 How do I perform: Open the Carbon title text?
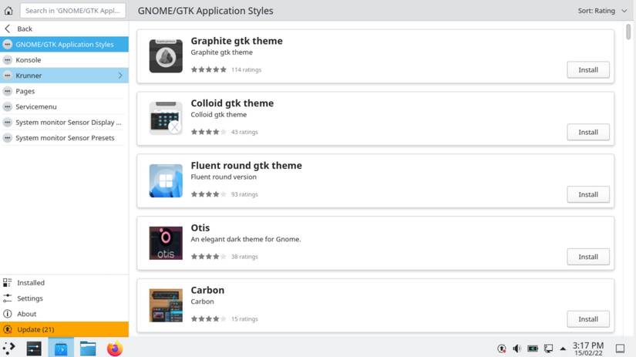tap(207, 290)
